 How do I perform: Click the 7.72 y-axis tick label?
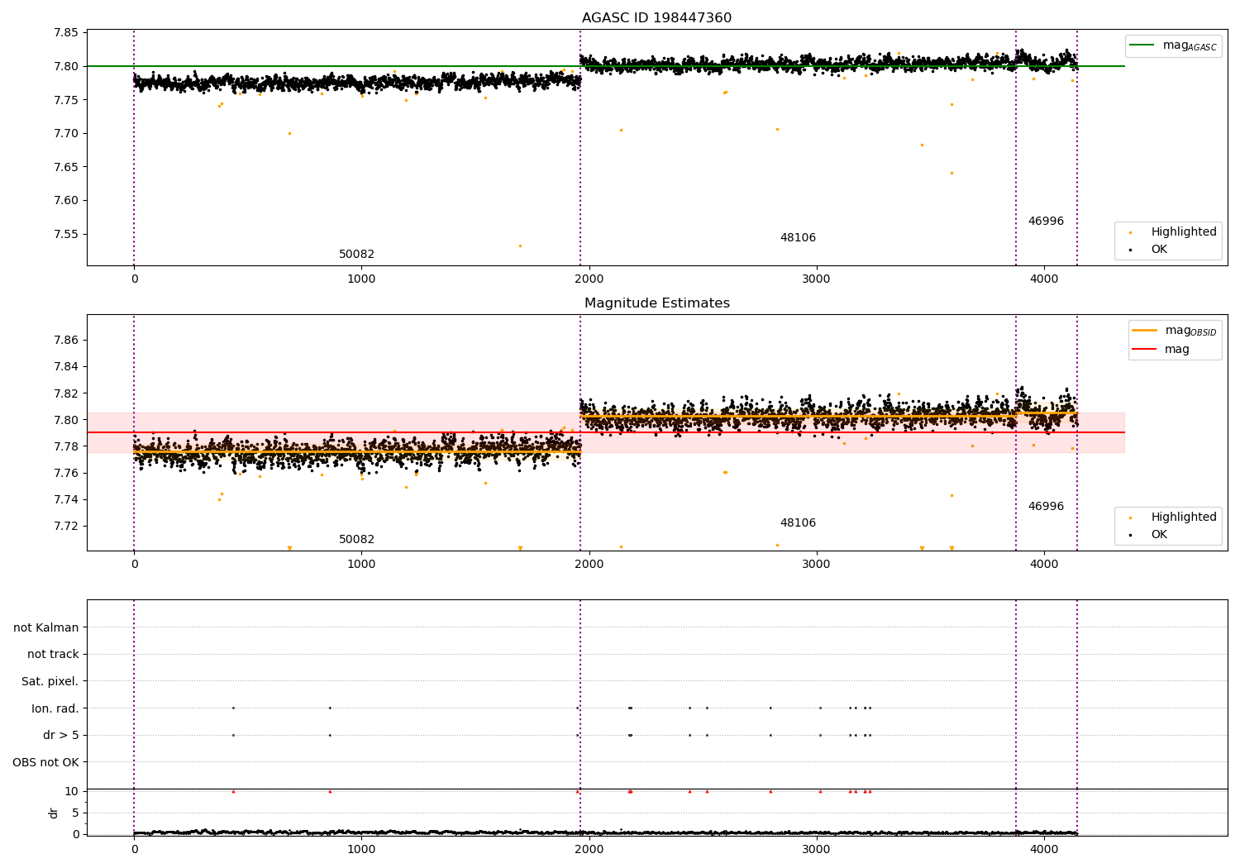coord(65,527)
